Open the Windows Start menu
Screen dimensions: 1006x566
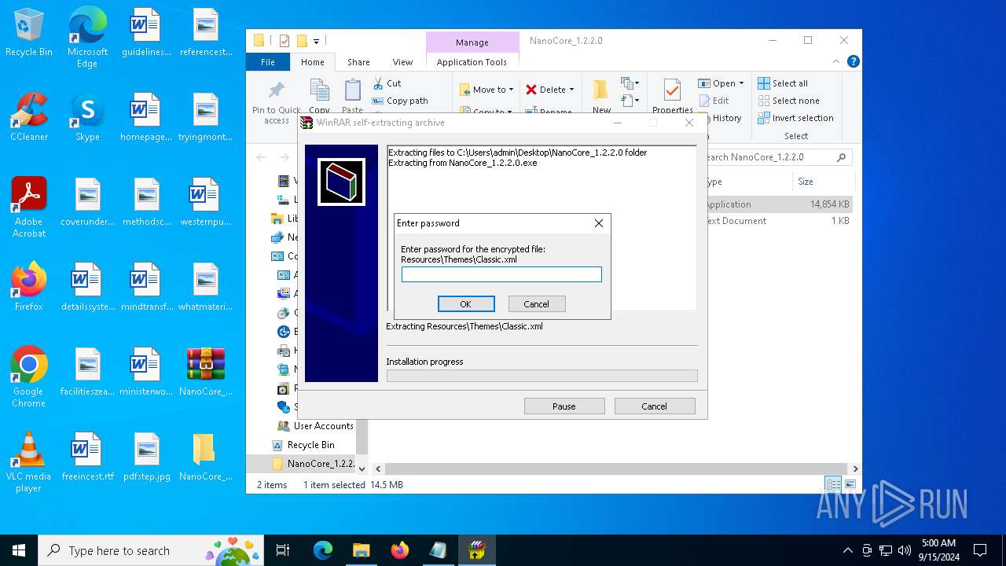tap(19, 550)
